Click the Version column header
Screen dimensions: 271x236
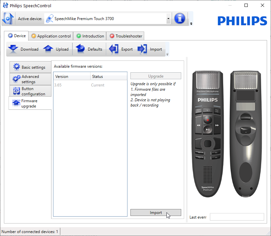click(72, 77)
